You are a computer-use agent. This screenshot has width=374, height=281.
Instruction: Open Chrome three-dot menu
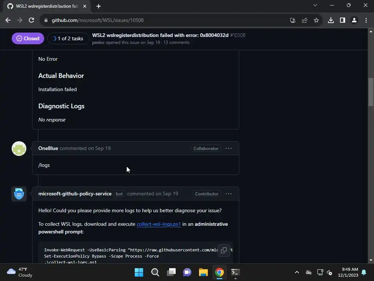366,20
